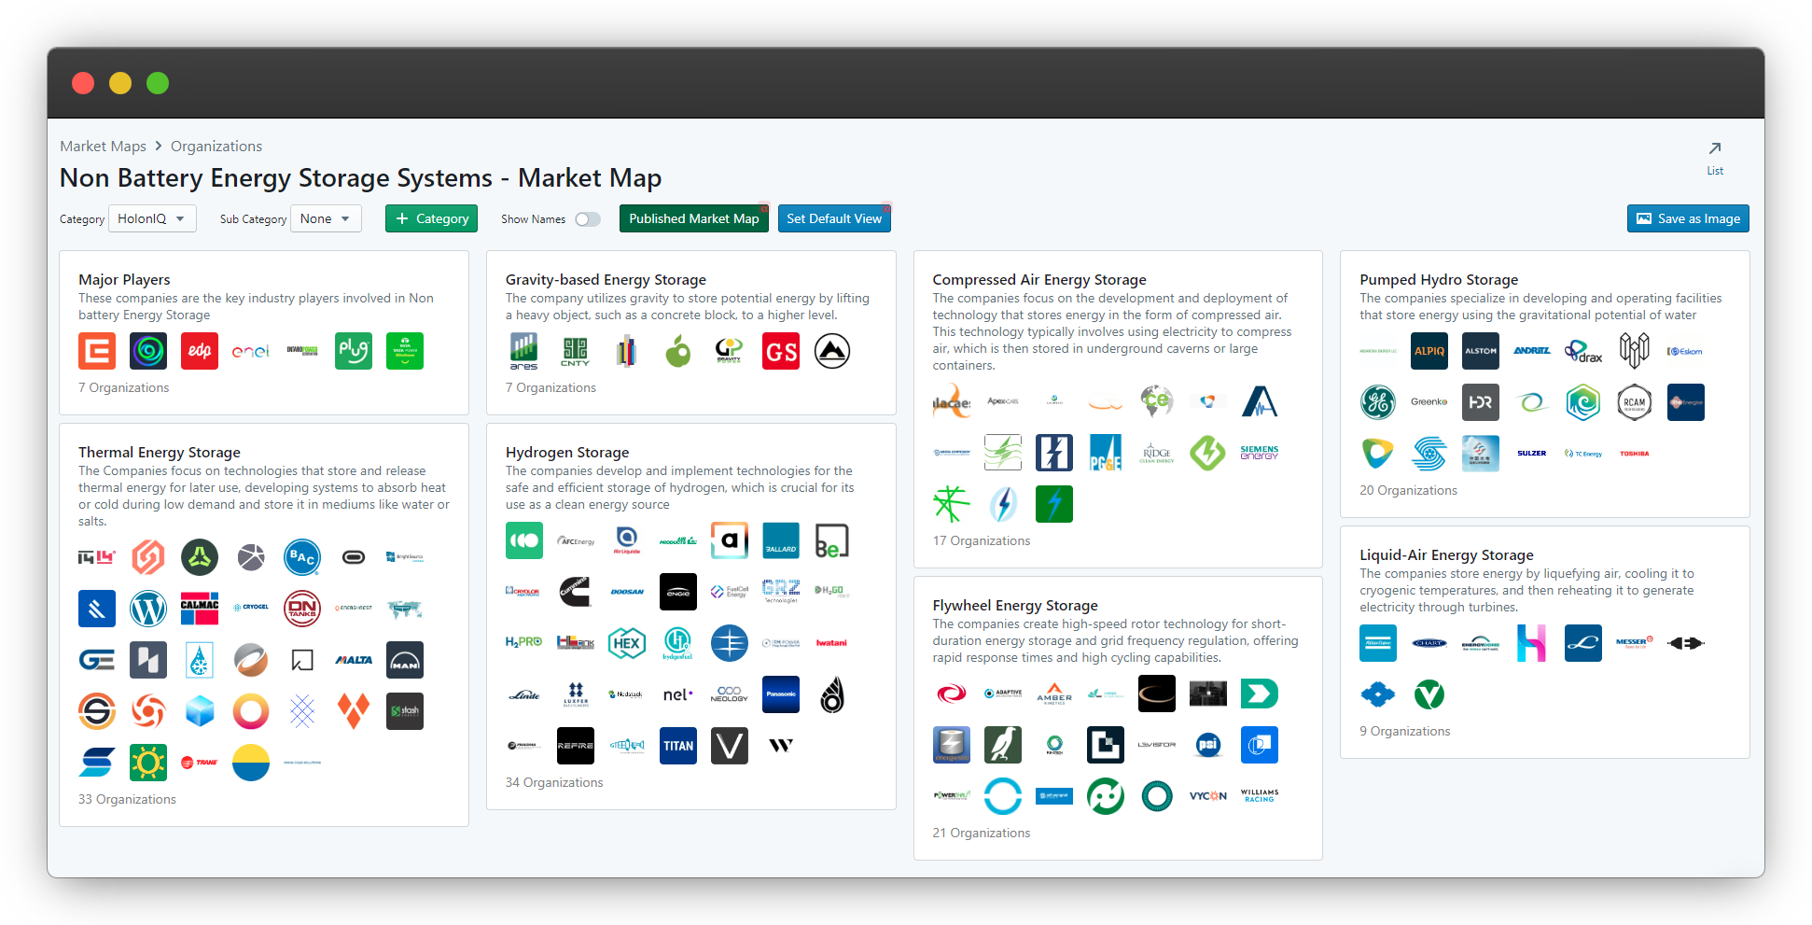Select the Pumped Hydro Storage heading

point(1439,280)
